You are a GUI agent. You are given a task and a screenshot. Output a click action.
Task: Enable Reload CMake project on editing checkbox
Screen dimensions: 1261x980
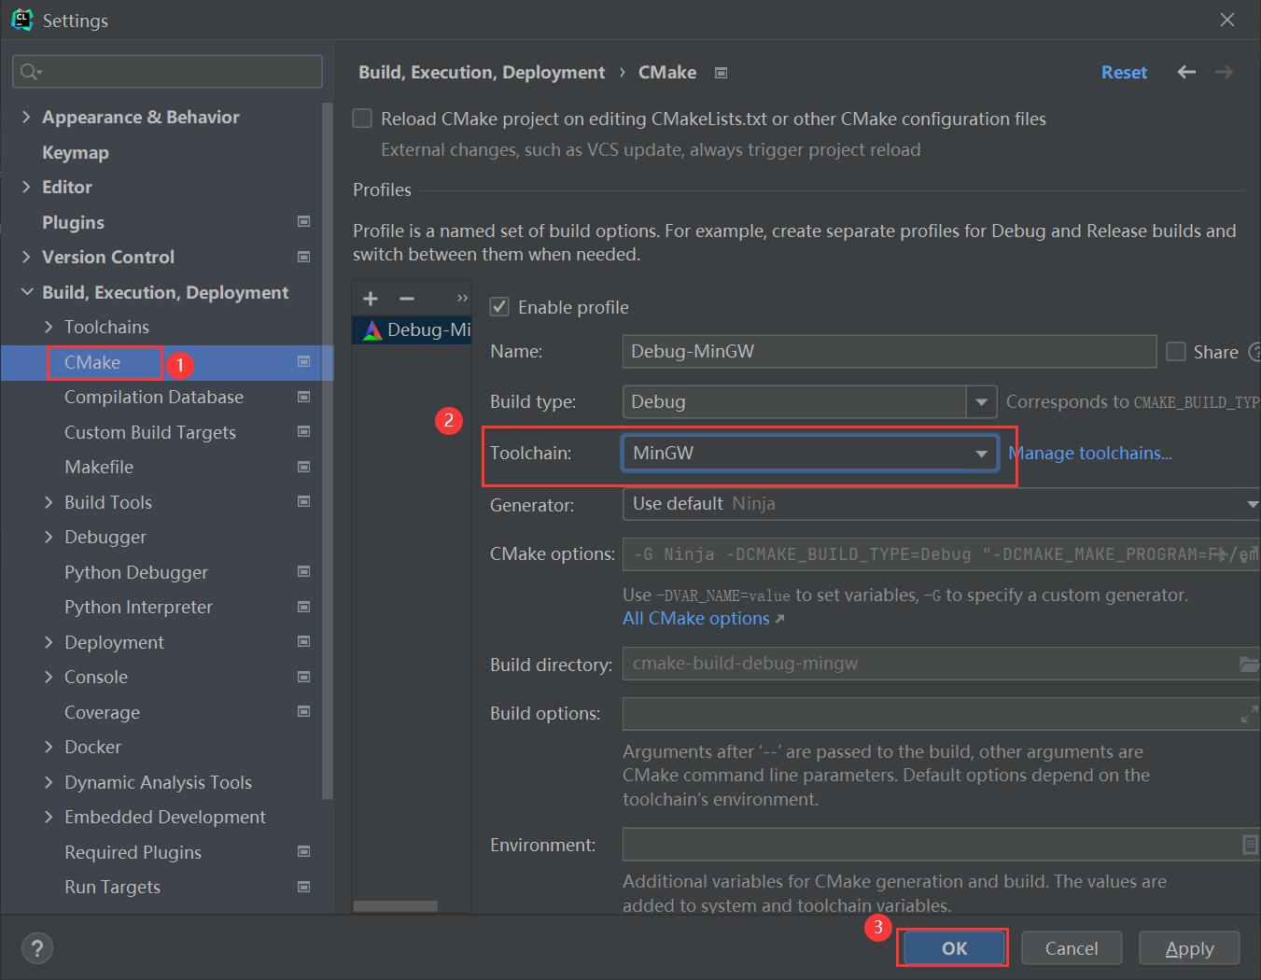tap(362, 119)
